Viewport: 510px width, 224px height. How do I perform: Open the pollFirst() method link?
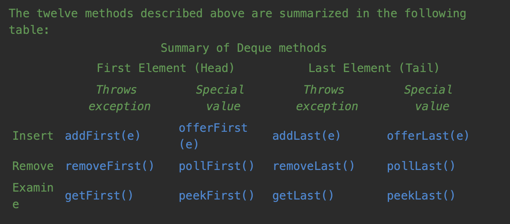point(216,166)
